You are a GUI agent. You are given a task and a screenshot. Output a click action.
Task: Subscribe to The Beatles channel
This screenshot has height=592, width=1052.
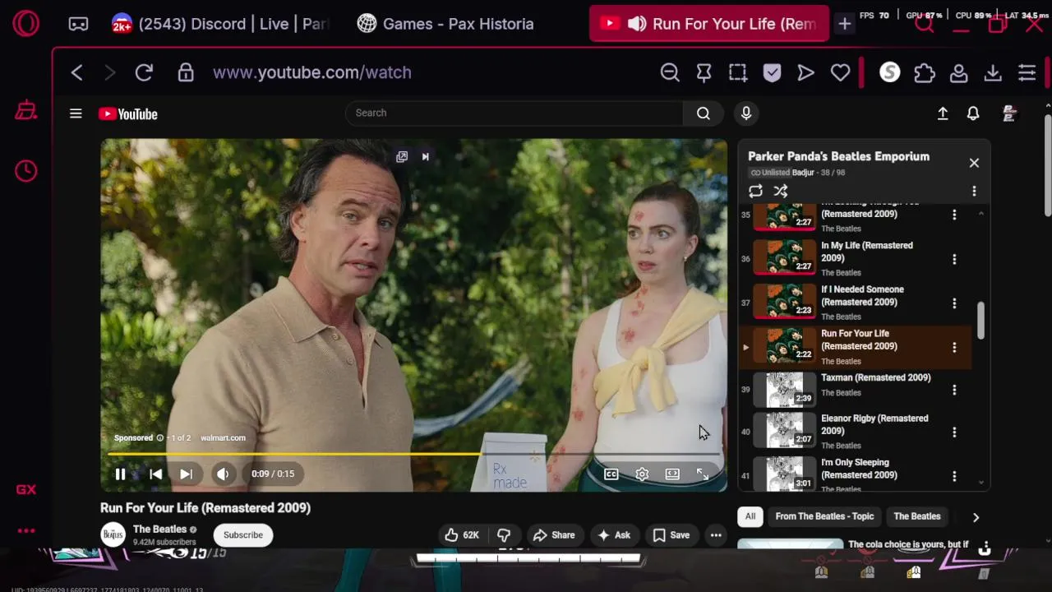(x=243, y=535)
